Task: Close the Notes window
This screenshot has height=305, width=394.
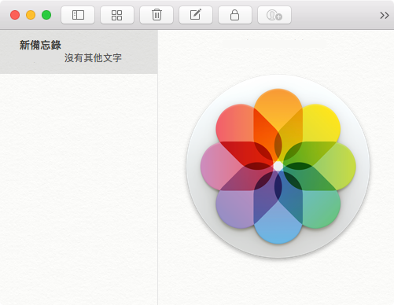Action: click(15, 15)
